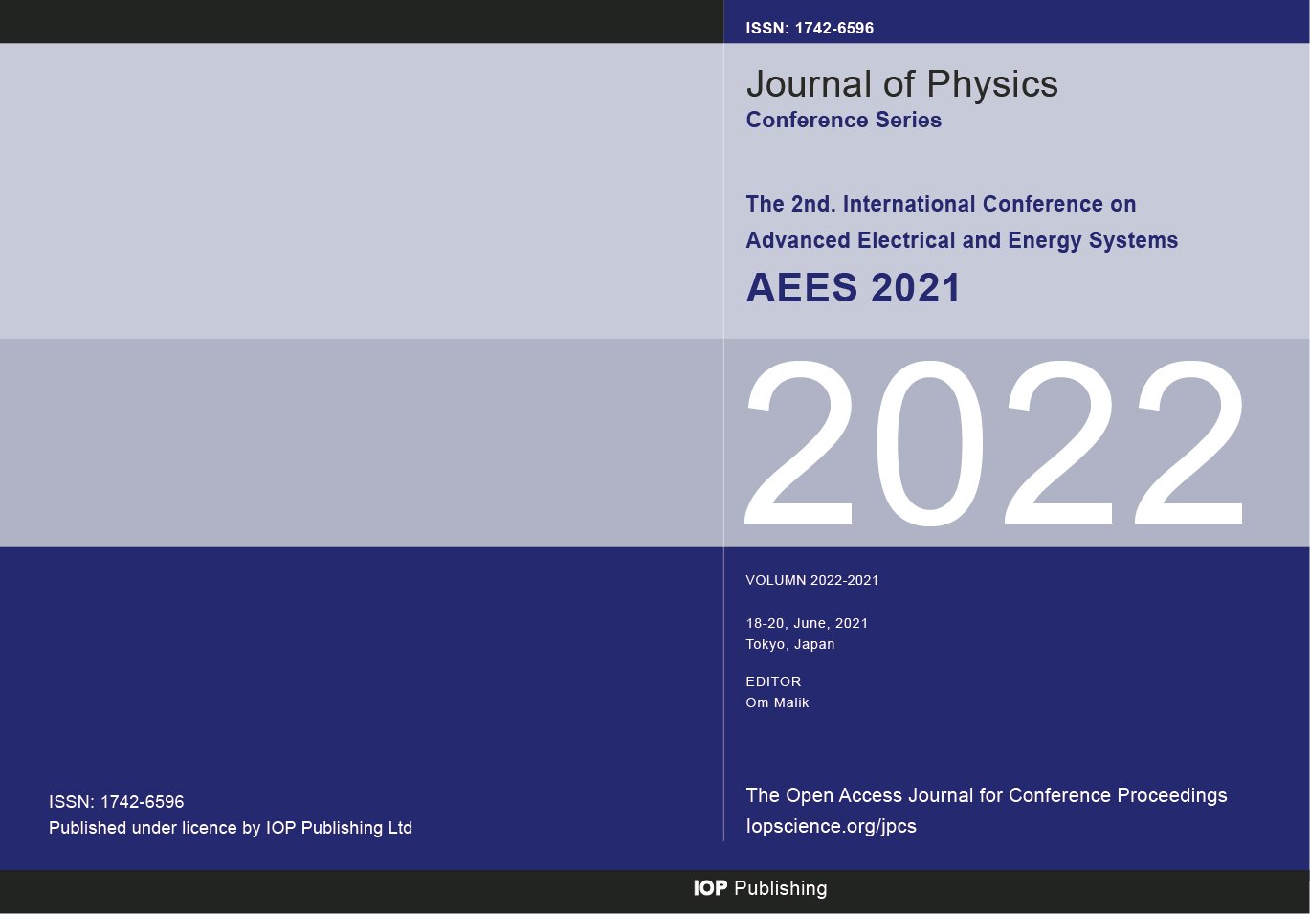Click the Tokyo, Japan location text
Image resolution: width=1310 pixels, height=914 pixels.
coord(789,644)
